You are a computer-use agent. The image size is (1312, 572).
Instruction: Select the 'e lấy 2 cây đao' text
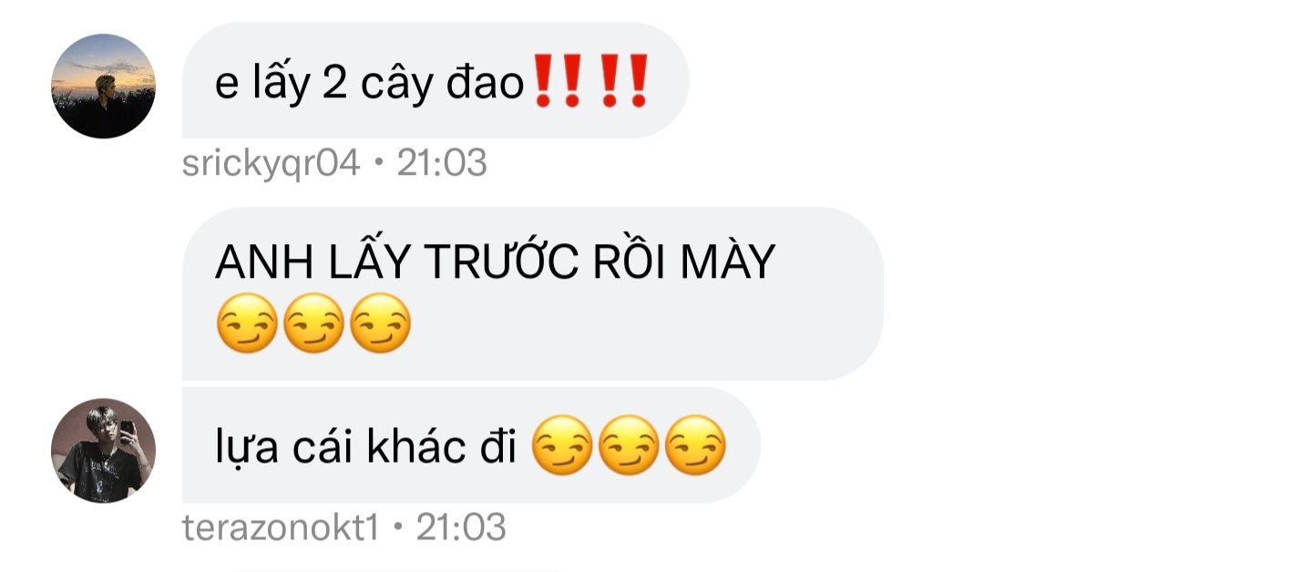pos(370,85)
